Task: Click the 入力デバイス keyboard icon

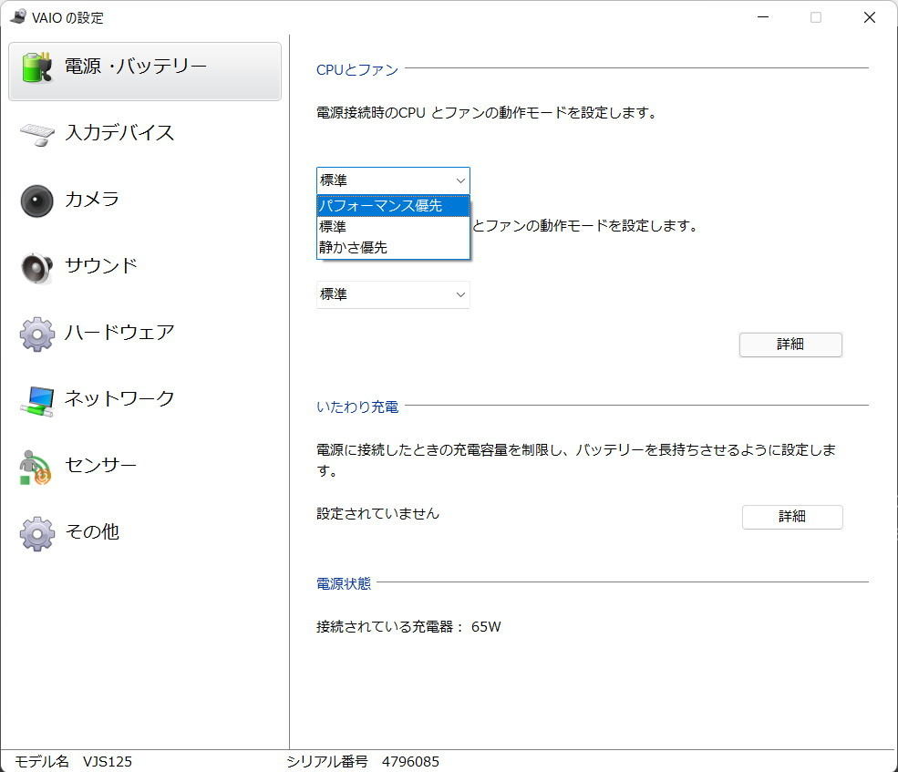Action: tap(37, 134)
